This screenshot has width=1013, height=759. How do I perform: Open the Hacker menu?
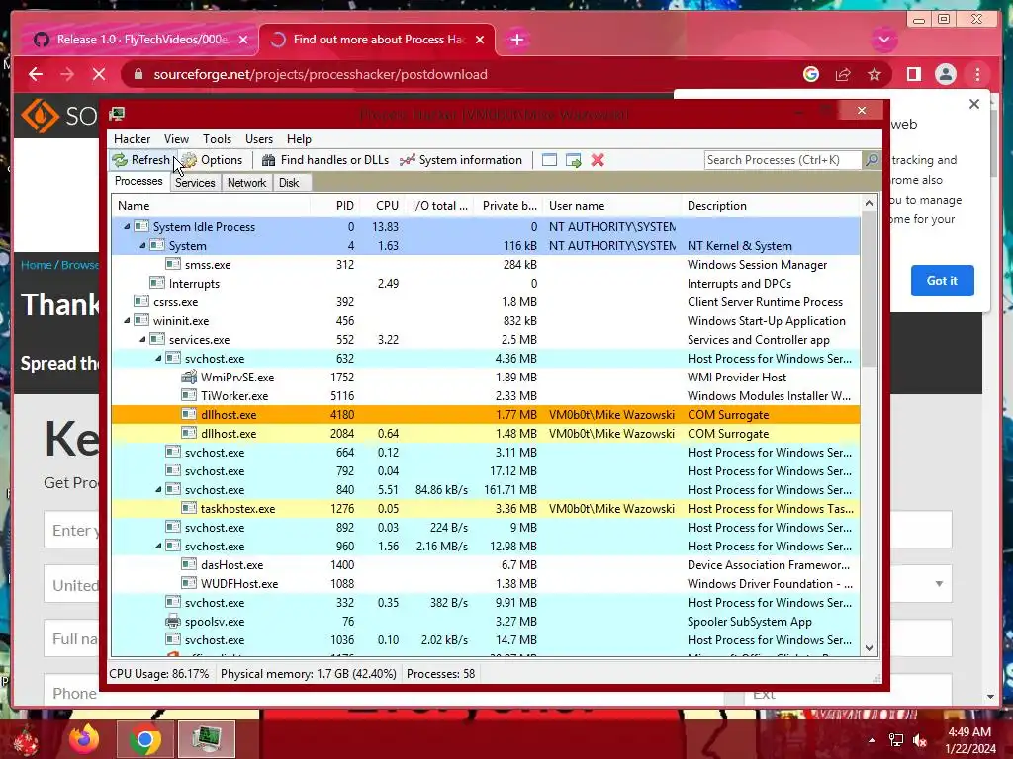point(132,139)
